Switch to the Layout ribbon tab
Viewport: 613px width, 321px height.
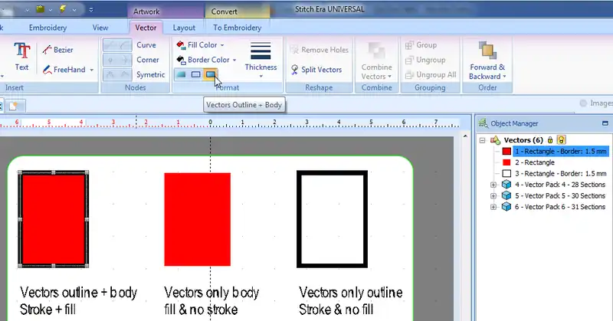coord(184,28)
